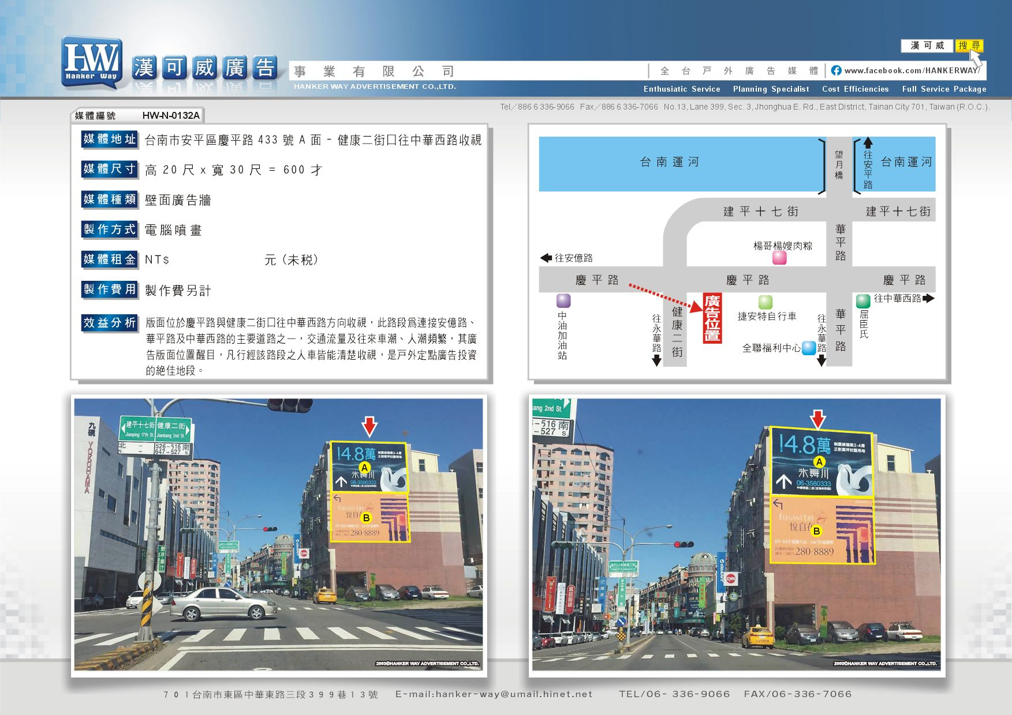Click the 健康二街 road label on map
This screenshot has width=1012, height=715.
pyautogui.click(x=677, y=332)
